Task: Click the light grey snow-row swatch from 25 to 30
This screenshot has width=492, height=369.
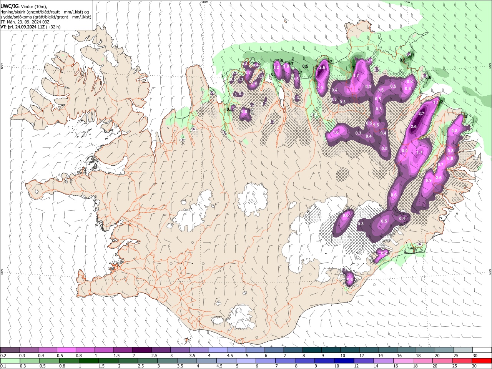Action: click(463, 350)
